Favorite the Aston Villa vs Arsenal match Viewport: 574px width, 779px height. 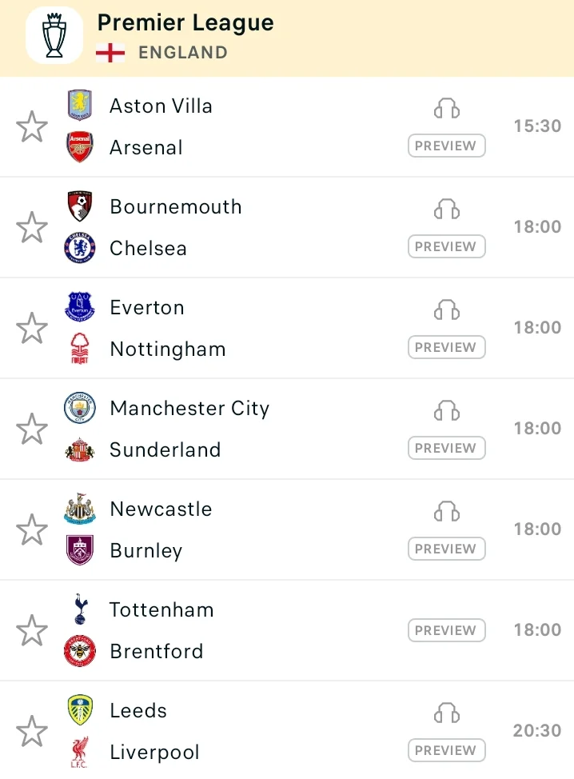(32, 127)
